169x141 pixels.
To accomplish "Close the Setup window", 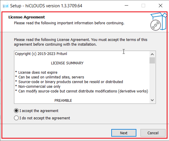I will (161, 6).
